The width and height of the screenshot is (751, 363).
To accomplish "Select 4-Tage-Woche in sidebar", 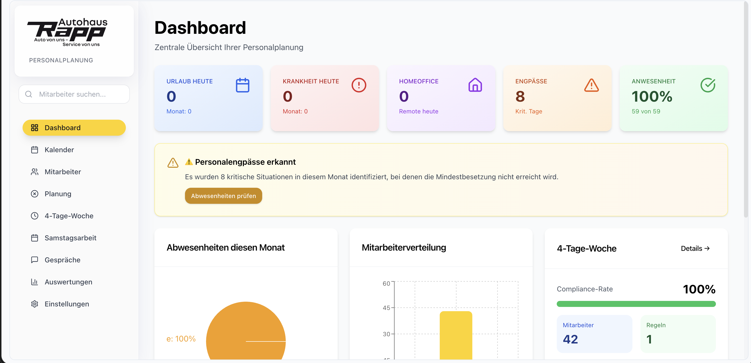I will pyautogui.click(x=69, y=216).
